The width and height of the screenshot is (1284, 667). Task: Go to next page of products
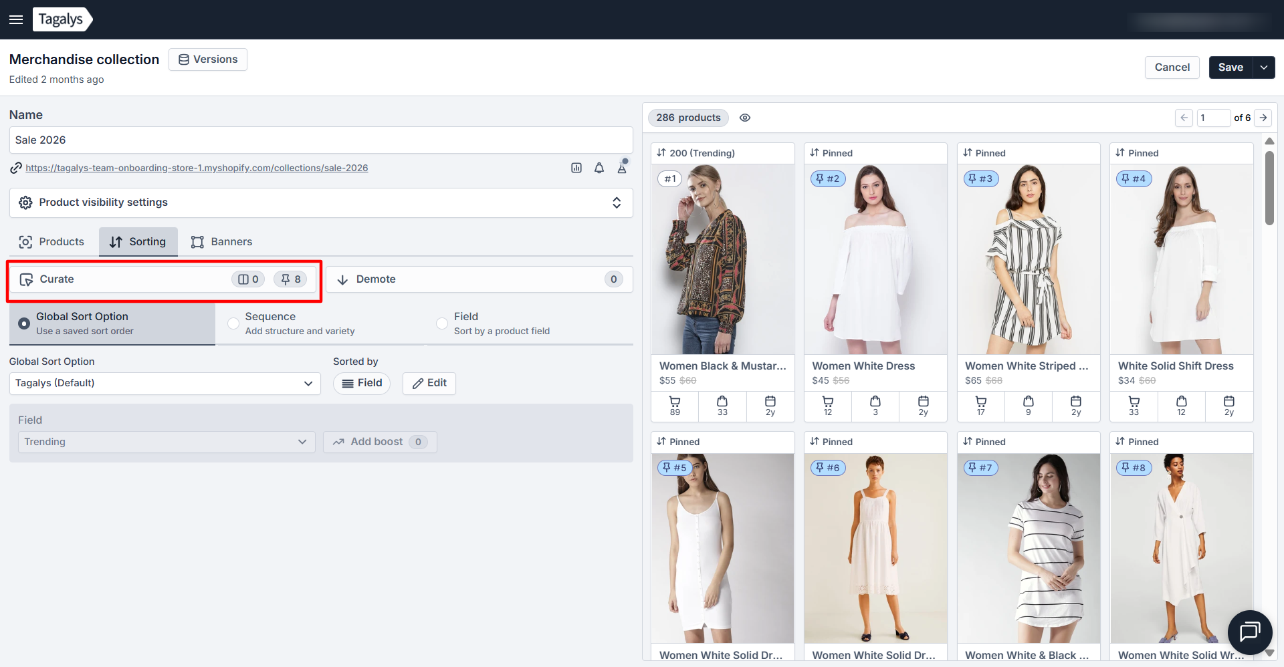[x=1263, y=118]
